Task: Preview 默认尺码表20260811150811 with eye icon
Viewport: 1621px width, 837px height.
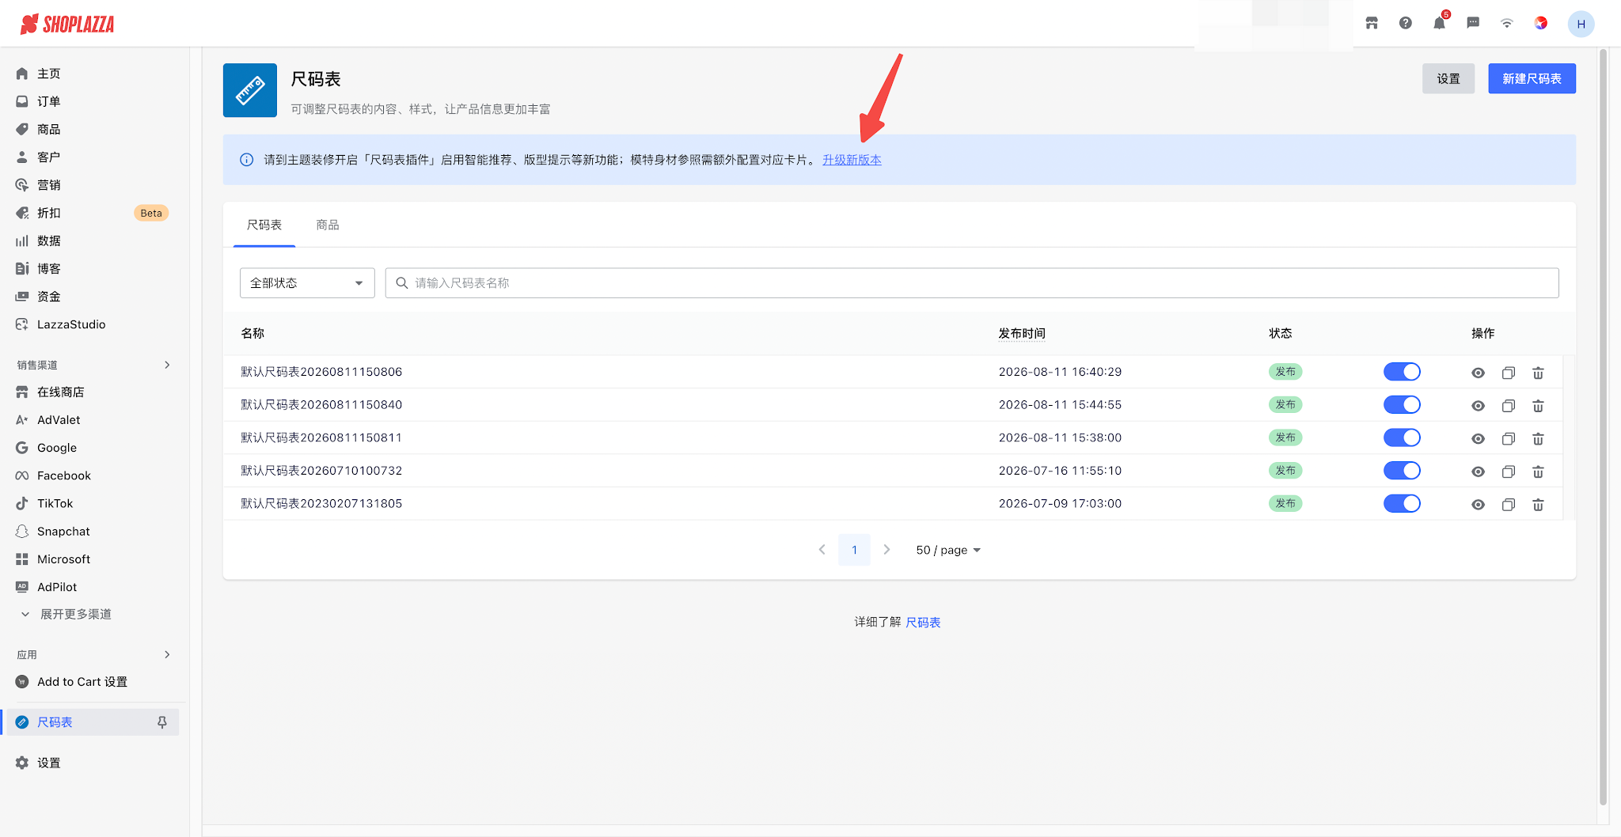Action: coord(1478,439)
